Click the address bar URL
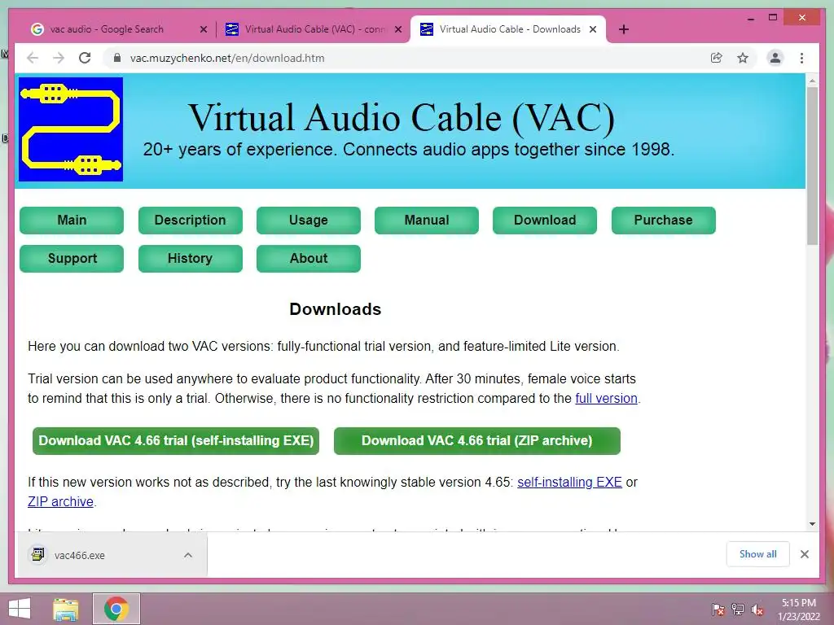The image size is (834, 625). [x=227, y=58]
